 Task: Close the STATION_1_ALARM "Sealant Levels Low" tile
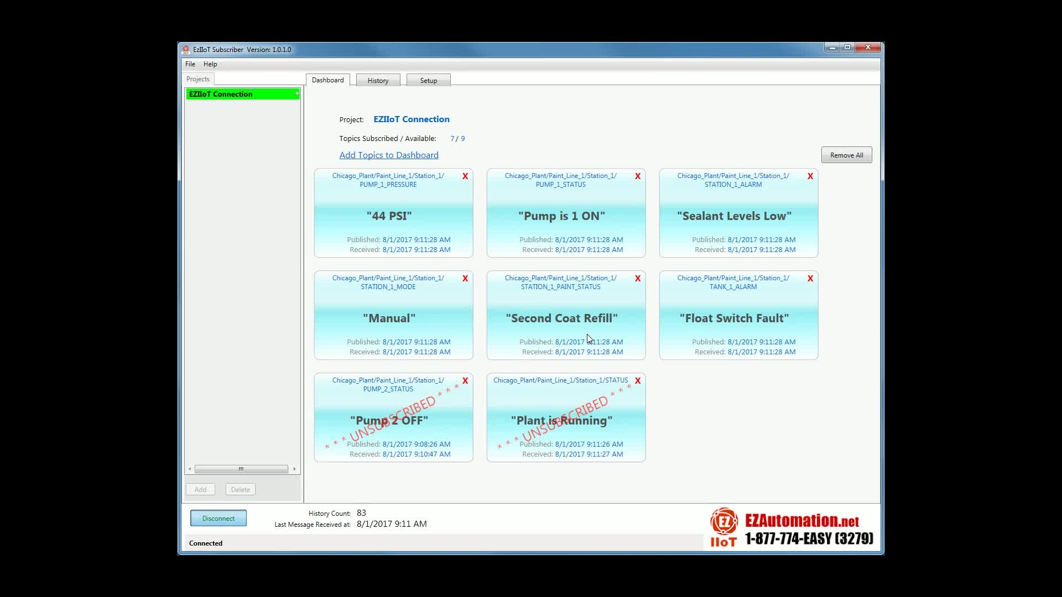point(810,176)
